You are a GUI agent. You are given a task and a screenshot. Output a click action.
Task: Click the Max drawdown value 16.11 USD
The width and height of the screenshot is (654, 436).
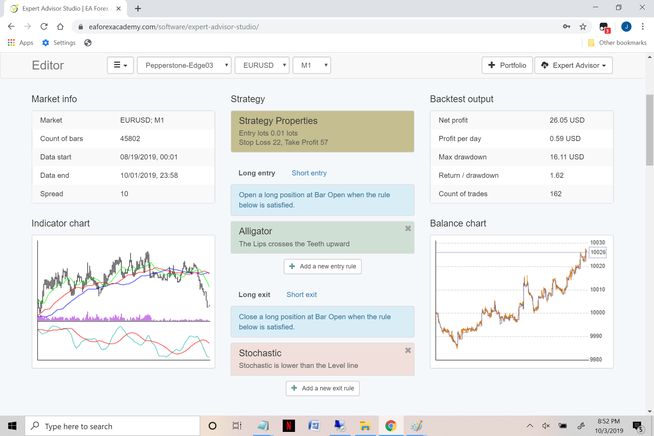(x=567, y=157)
